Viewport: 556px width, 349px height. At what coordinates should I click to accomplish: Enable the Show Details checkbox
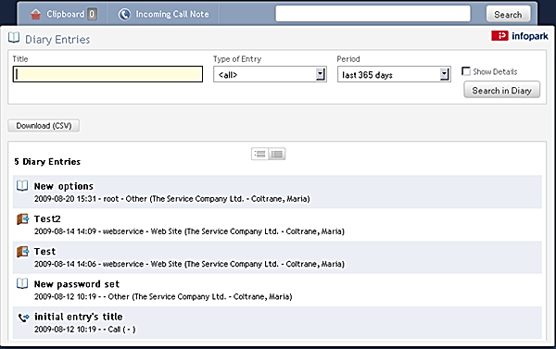click(x=466, y=71)
